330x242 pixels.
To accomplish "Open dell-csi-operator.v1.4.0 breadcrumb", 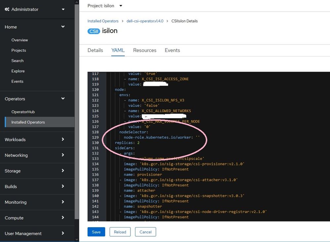I will (145, 21).
